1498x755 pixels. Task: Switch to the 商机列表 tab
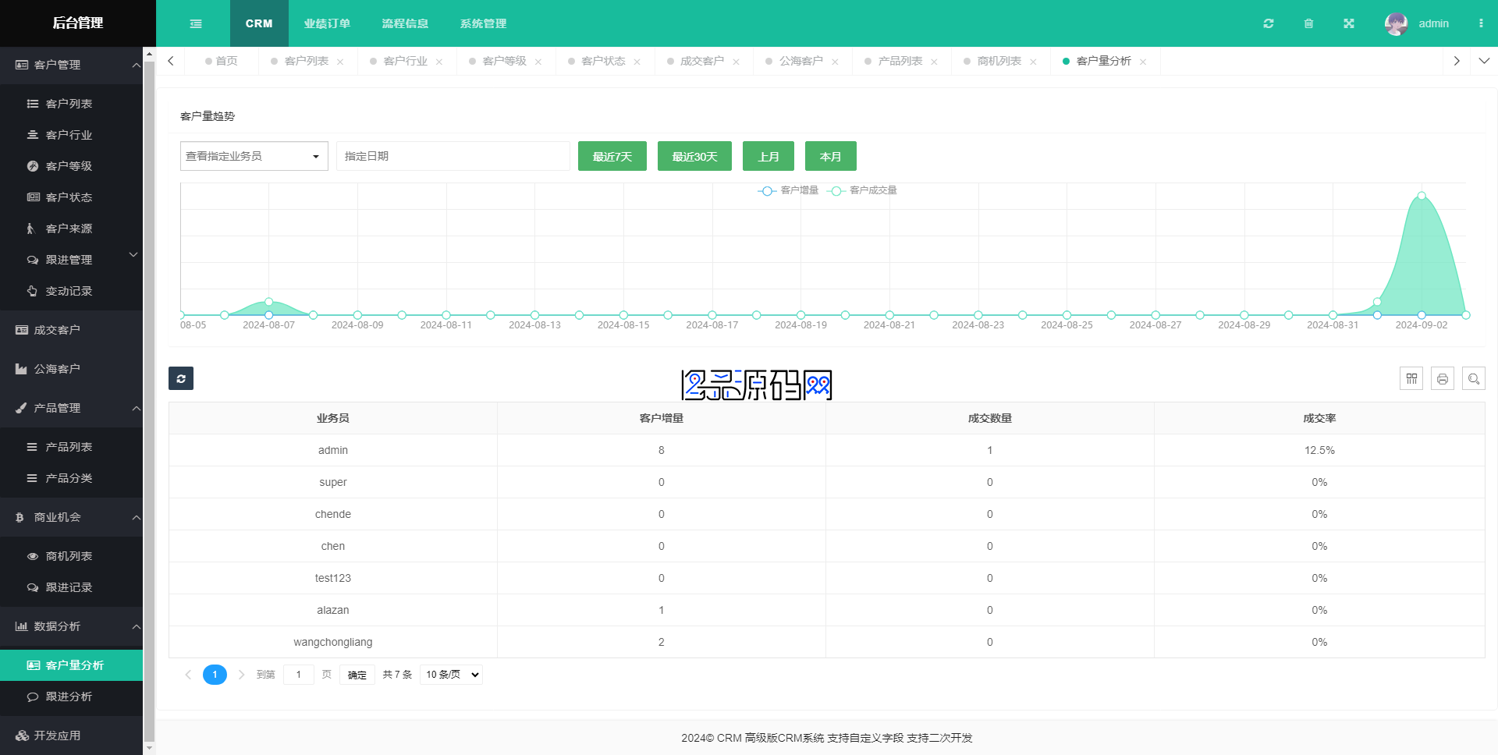(999, 61)
